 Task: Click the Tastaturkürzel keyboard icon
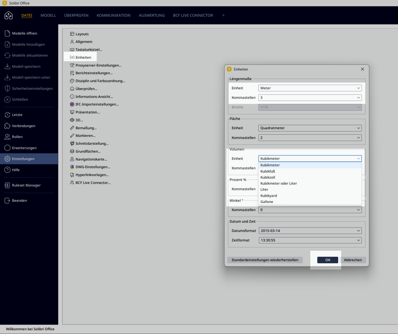(72, 49)
